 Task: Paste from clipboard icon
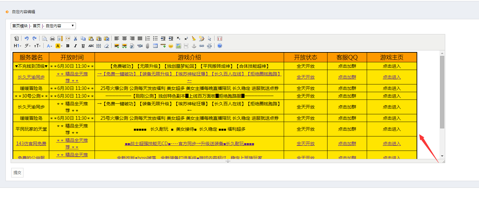(x=91, y=38)
